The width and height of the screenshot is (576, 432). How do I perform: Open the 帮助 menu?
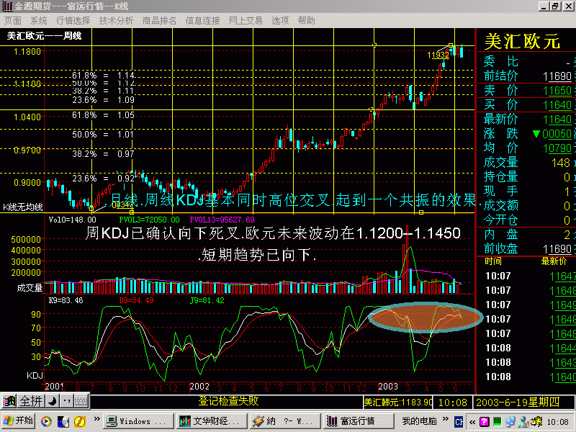click(x=307, y=21)
